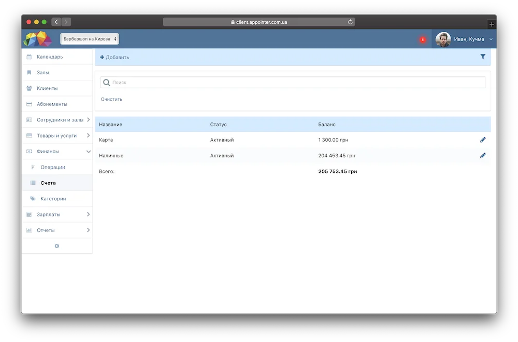This screenshot has width=518, height=342.
Task: Expand the Отчеты section chevron
Action: pyautogui.click(x=88, y=230)
